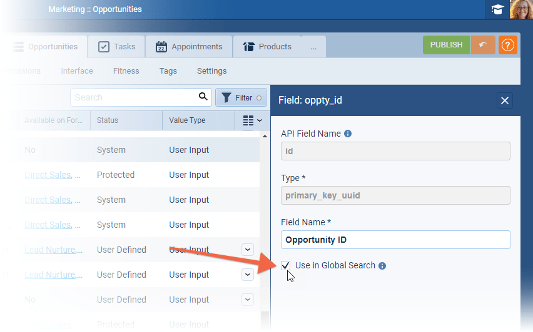This screenshot has width=533, height=332.
Task: Toggle the Use in Global Search checkbox
Action: 286,266
